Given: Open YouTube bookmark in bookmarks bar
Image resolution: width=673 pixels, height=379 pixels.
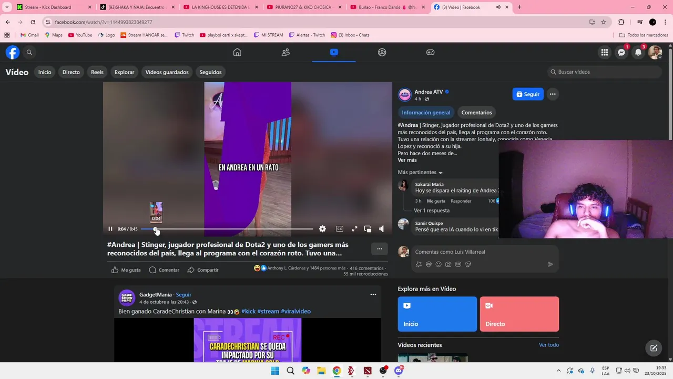Looking at the screenshot, I should pos(80,35).
